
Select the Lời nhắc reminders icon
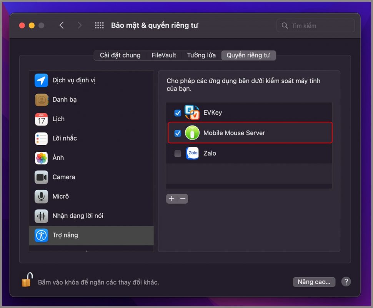(x=42, y=139)
